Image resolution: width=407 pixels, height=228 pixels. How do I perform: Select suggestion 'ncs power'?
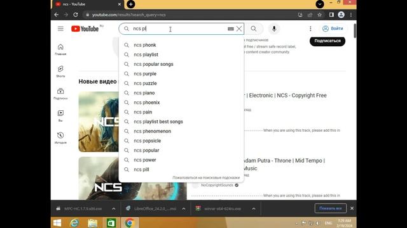pos(181,160)
